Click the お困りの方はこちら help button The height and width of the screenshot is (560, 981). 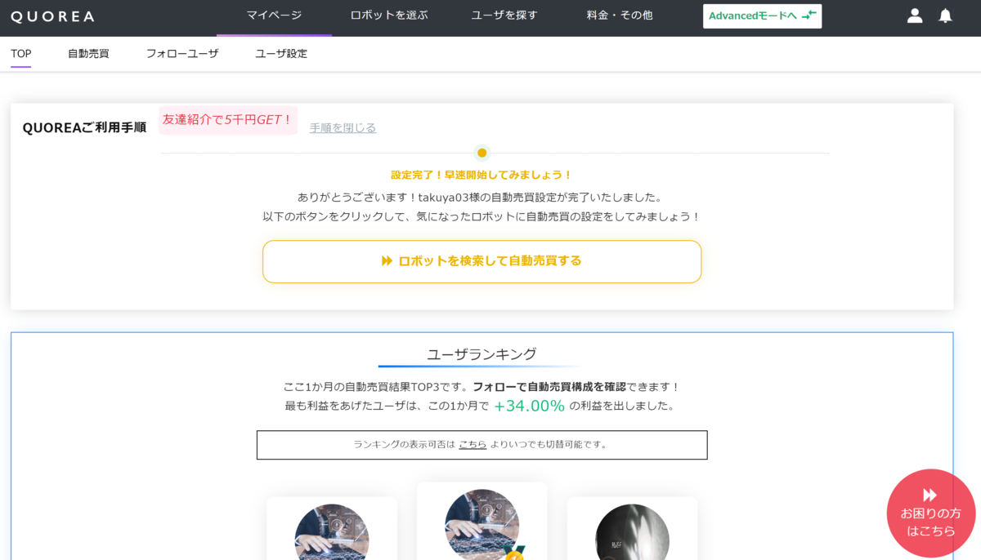click(931, 513)
